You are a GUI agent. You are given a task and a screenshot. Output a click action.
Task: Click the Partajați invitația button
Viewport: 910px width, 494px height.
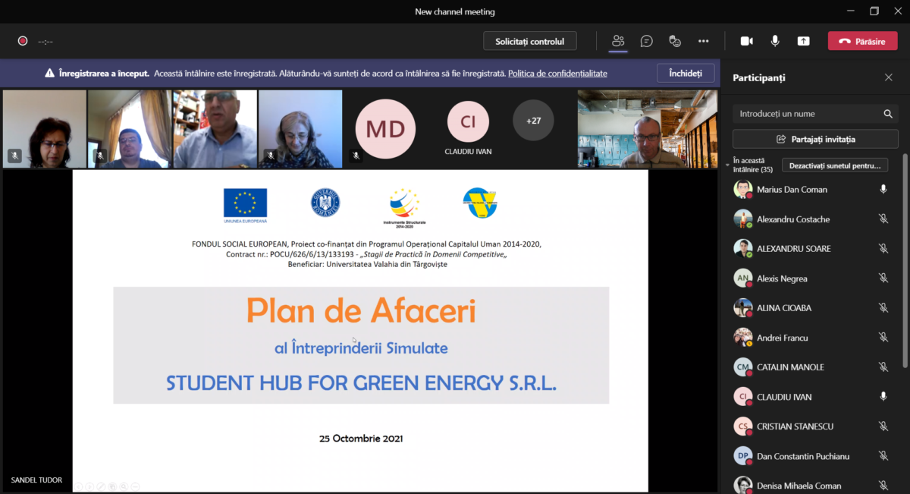pos(815,139)
